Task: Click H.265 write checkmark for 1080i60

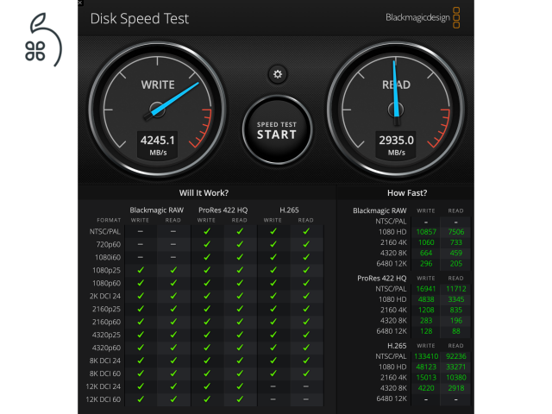Action: [x=273, y=257]
